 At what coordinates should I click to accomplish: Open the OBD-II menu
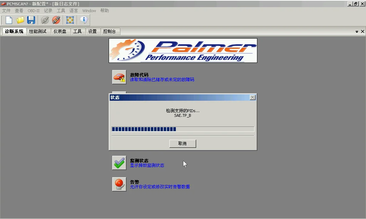tap(33, 11)
